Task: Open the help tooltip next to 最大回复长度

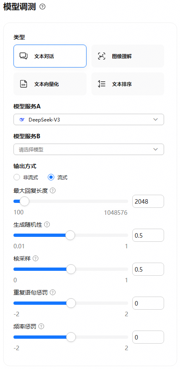Action: point(53,191)
